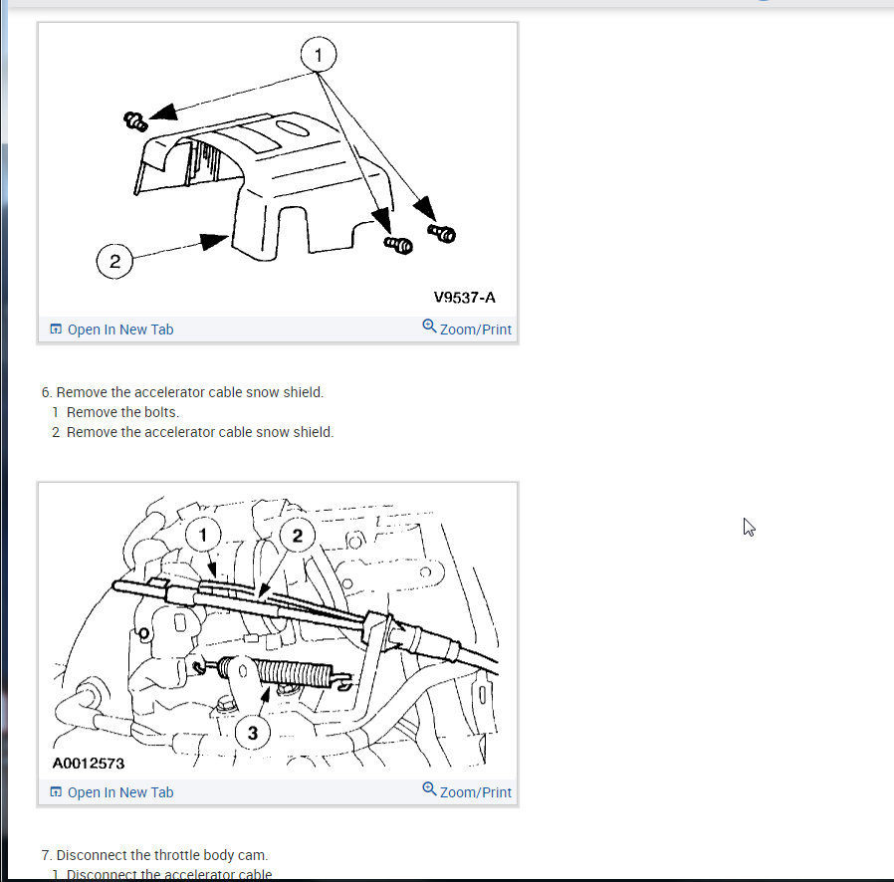Click the magnifier icon under A0012573 image

pos(429,789)
